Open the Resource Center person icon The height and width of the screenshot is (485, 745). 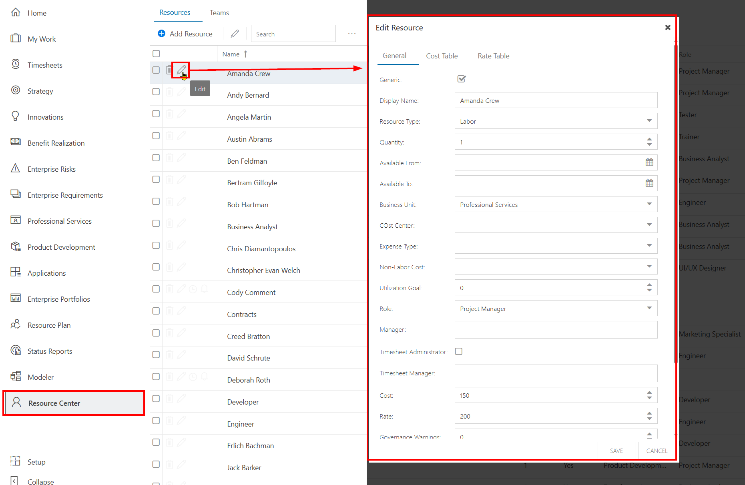click(x=16, y=403)
